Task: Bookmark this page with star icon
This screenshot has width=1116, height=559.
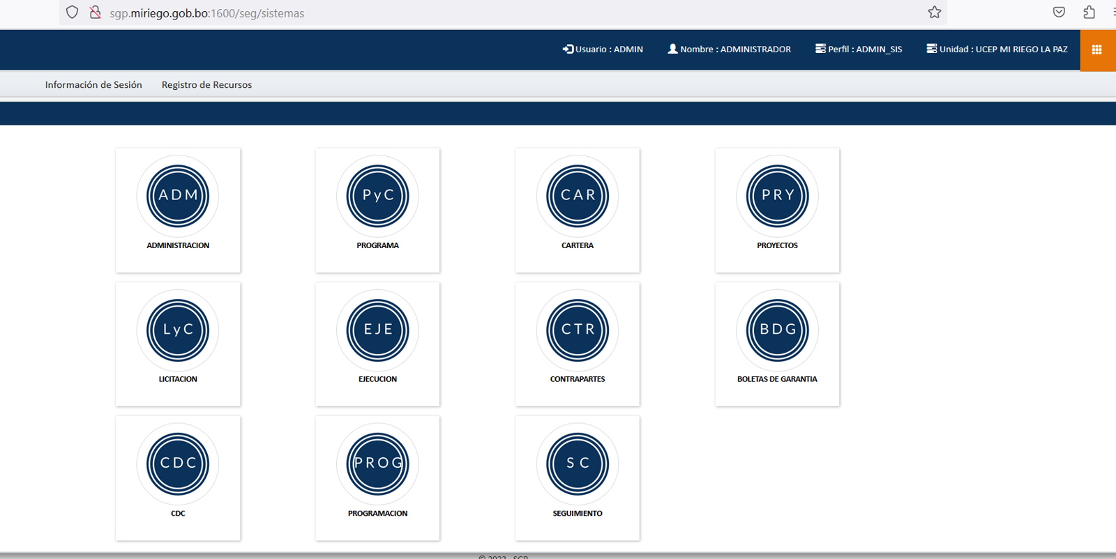Action: click(935, 13)
